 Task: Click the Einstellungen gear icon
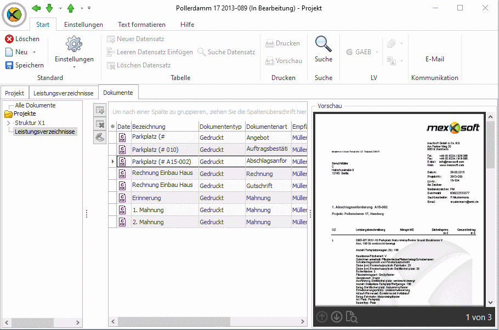[x=74, y=44]
